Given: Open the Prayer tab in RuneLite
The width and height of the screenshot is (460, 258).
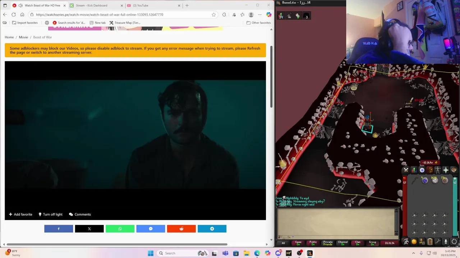Looking at the screenshot, I should tap(446, 170).
